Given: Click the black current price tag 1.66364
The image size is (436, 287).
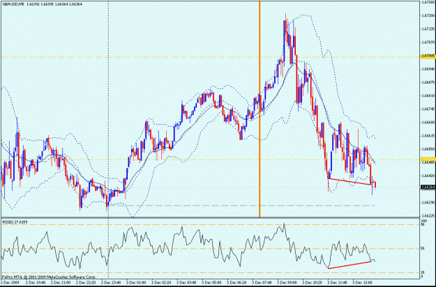Looking at the screenshot, I should coord(428,187).
